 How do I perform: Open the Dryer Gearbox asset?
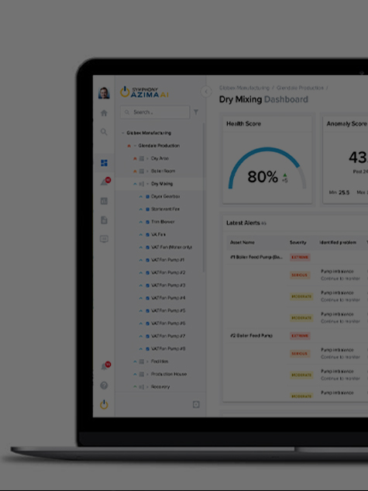pyautogui.click(x=165, y=197)
